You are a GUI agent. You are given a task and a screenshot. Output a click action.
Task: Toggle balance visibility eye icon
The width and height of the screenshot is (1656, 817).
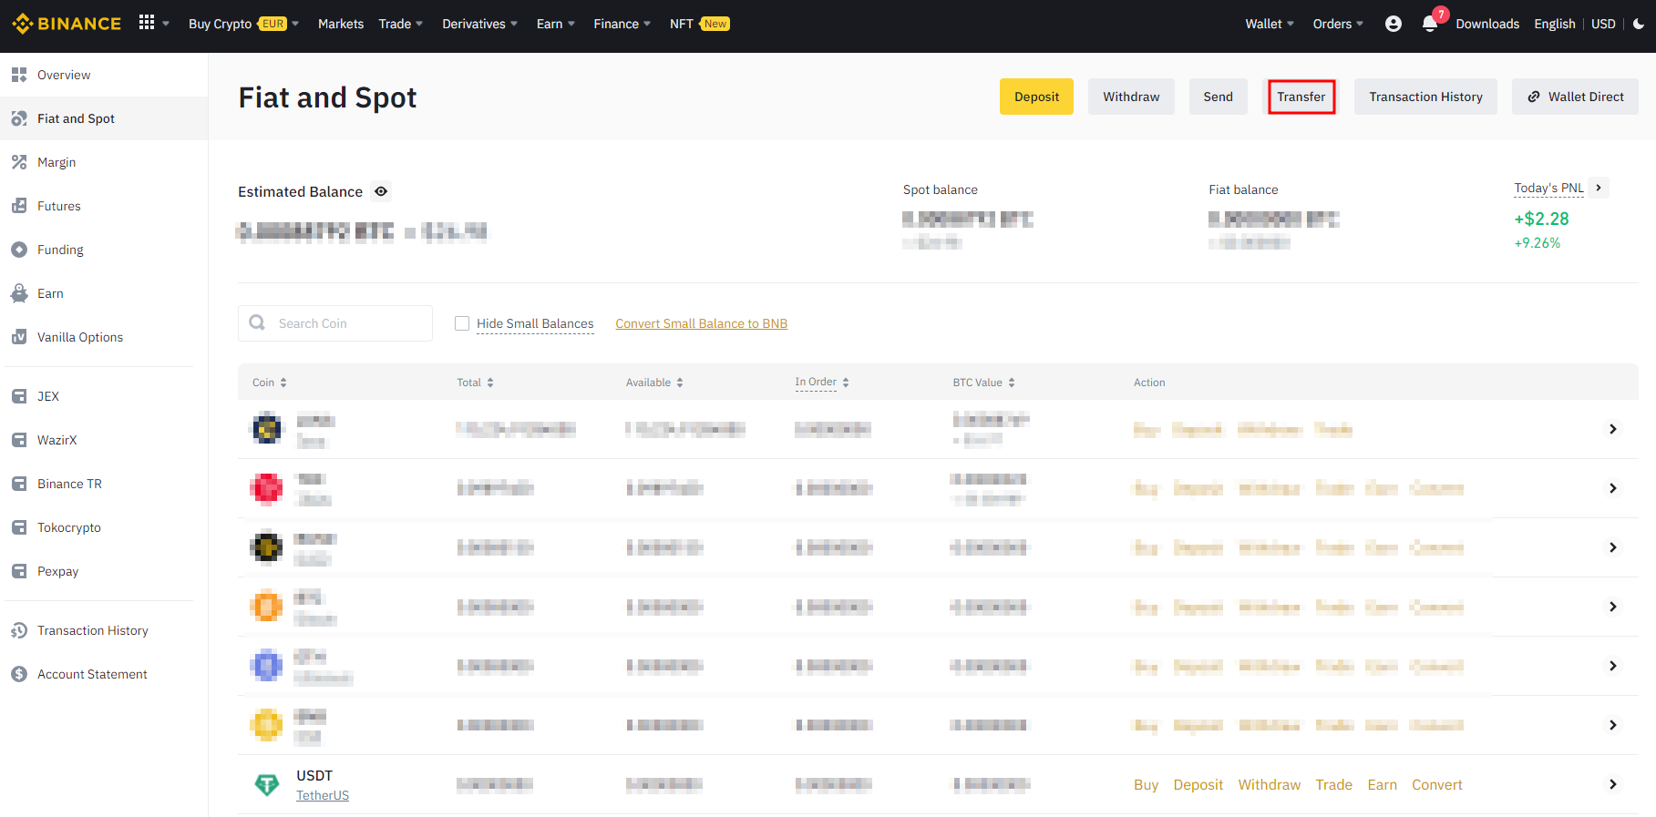[381, 191]
